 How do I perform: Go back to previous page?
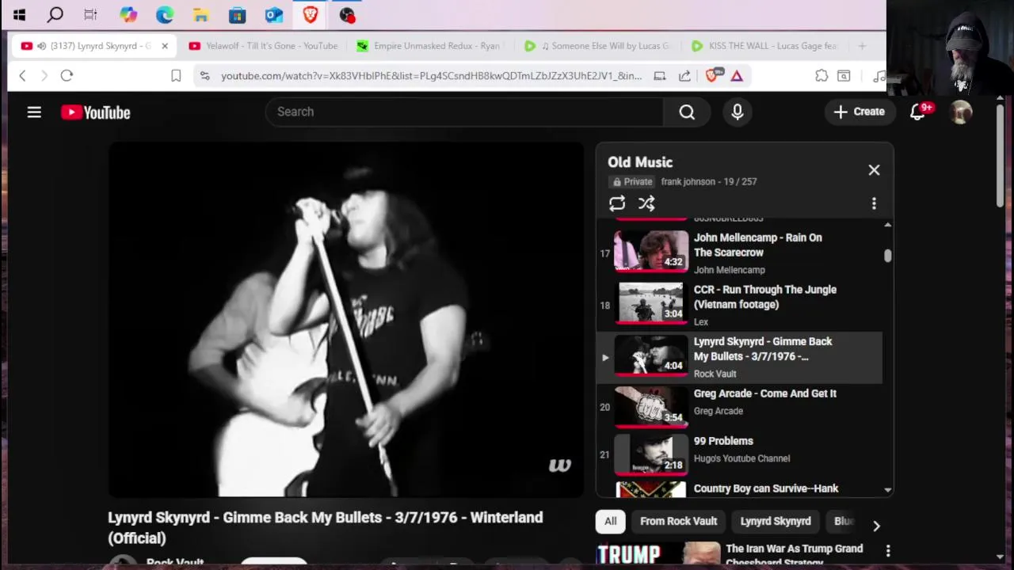click(22, 76)
